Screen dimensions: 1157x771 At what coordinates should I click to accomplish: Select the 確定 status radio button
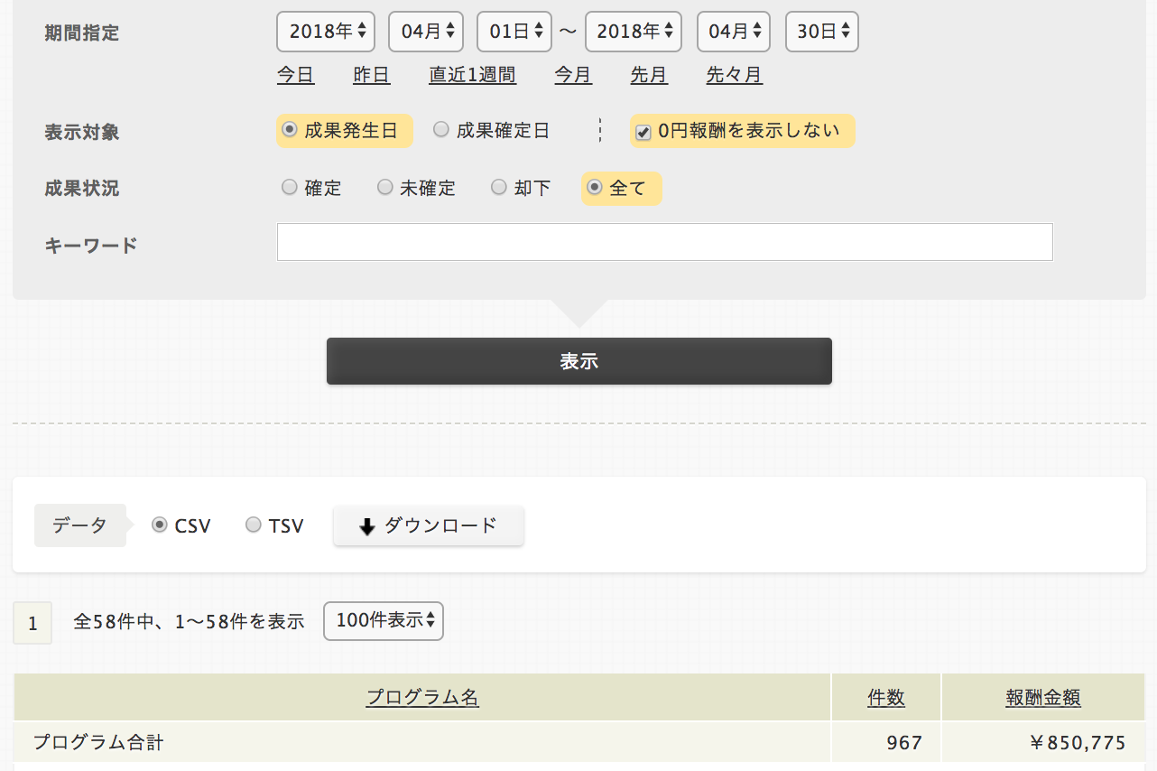pos(290,187)
